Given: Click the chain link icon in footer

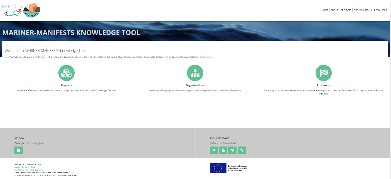Looking at the screenshot, I should click(242, 150).
